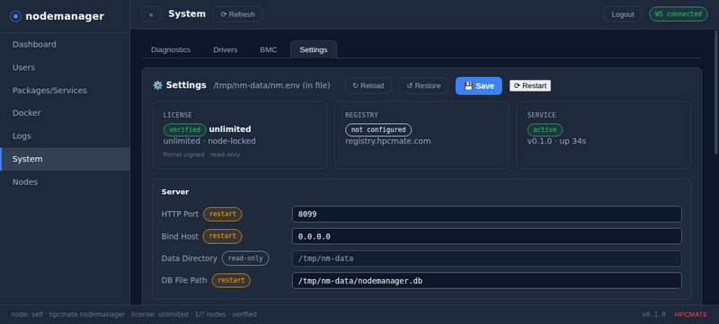Open Logs in the sidebar
Viewport: 719px width, 324px height.
tap(65, 136)
